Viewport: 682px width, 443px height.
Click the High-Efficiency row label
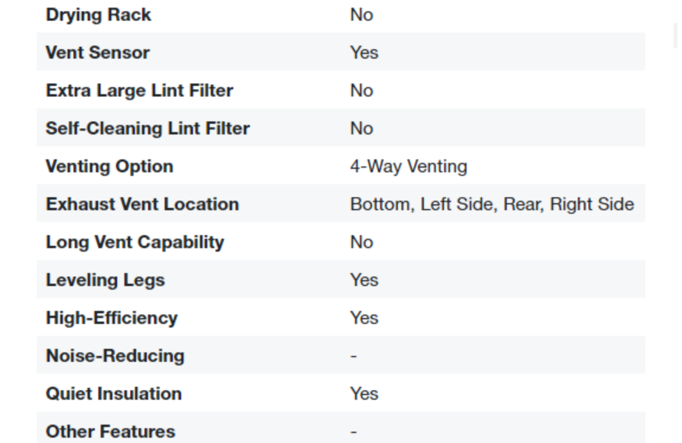click(111, 318)
